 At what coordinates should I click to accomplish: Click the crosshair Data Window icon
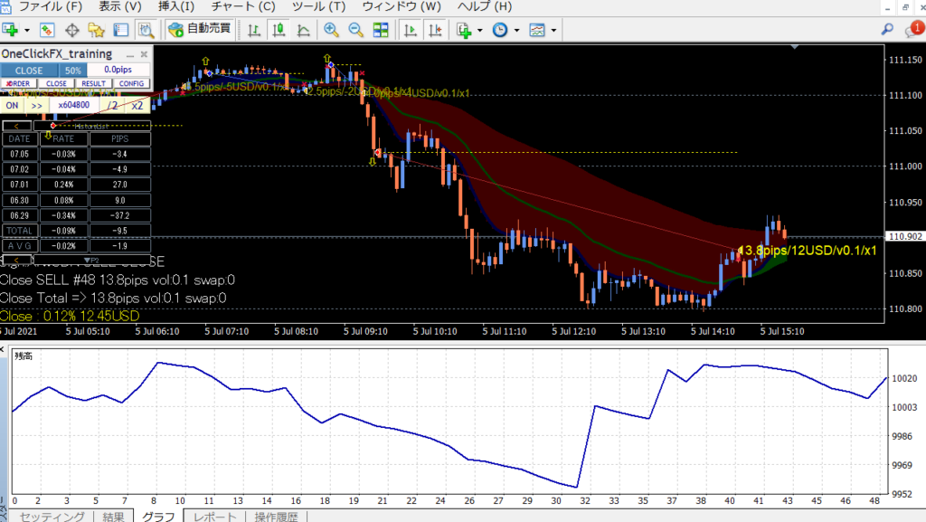click(72, 30)
